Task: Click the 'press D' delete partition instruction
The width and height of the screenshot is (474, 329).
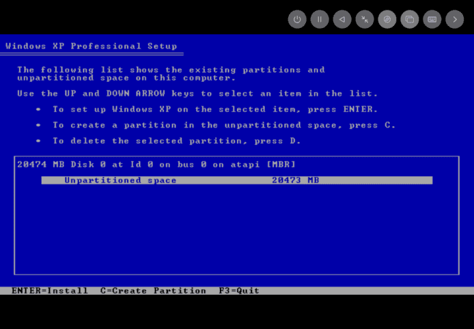Action: (176, 141)
